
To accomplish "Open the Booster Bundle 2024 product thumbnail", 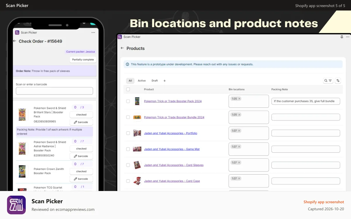I will pos(137,117).
